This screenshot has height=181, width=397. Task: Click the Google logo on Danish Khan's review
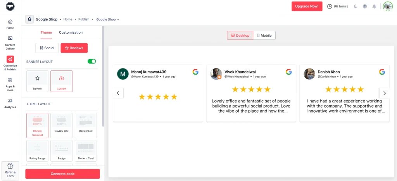[382, 72]
